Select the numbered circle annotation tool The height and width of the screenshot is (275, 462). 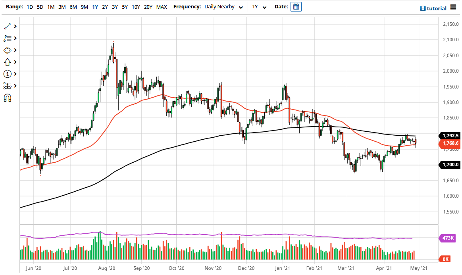coord(8,74)
